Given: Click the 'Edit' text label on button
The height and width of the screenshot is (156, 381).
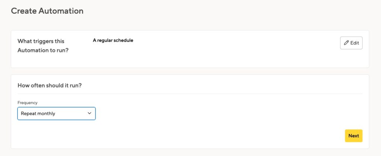Looking at the screenshot, I should [x=355, y=43].
